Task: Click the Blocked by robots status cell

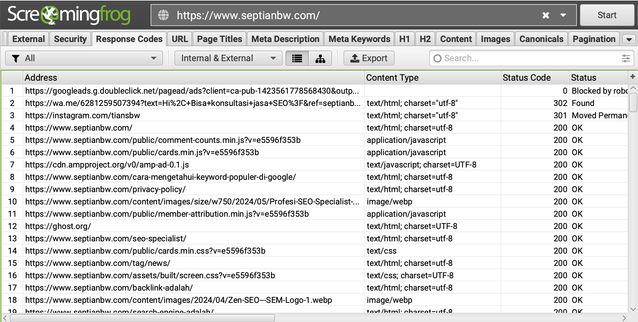Action: click(598, 91)
